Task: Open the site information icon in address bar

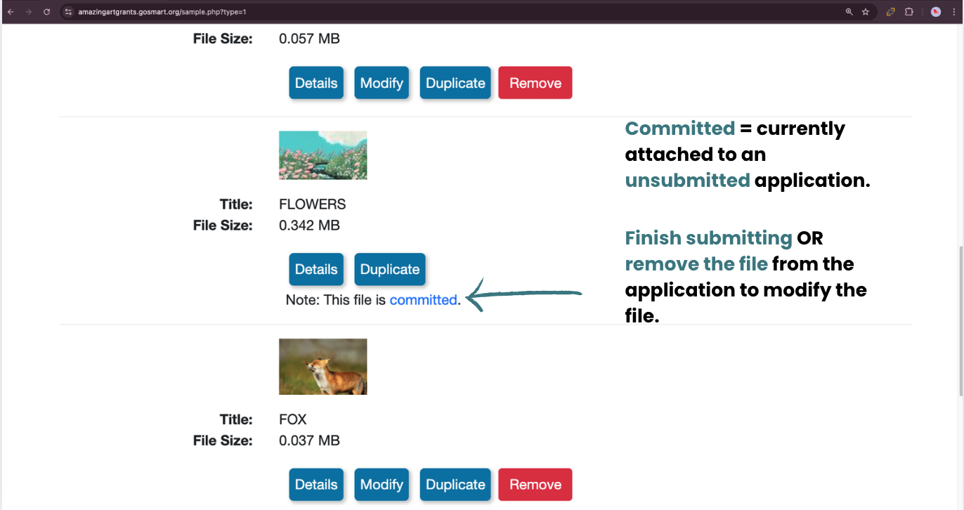Action: coord(68,12)
